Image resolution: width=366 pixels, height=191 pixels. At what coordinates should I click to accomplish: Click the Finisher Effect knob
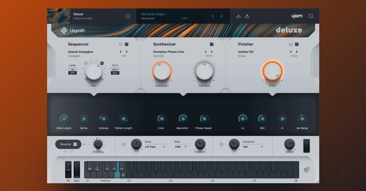pyautogui.click(x=272, y=71)
